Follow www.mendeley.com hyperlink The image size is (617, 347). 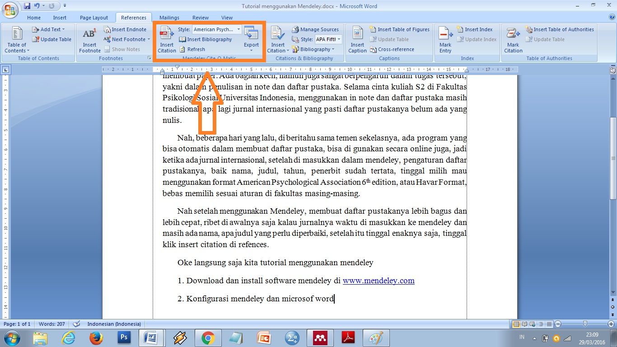379,281
